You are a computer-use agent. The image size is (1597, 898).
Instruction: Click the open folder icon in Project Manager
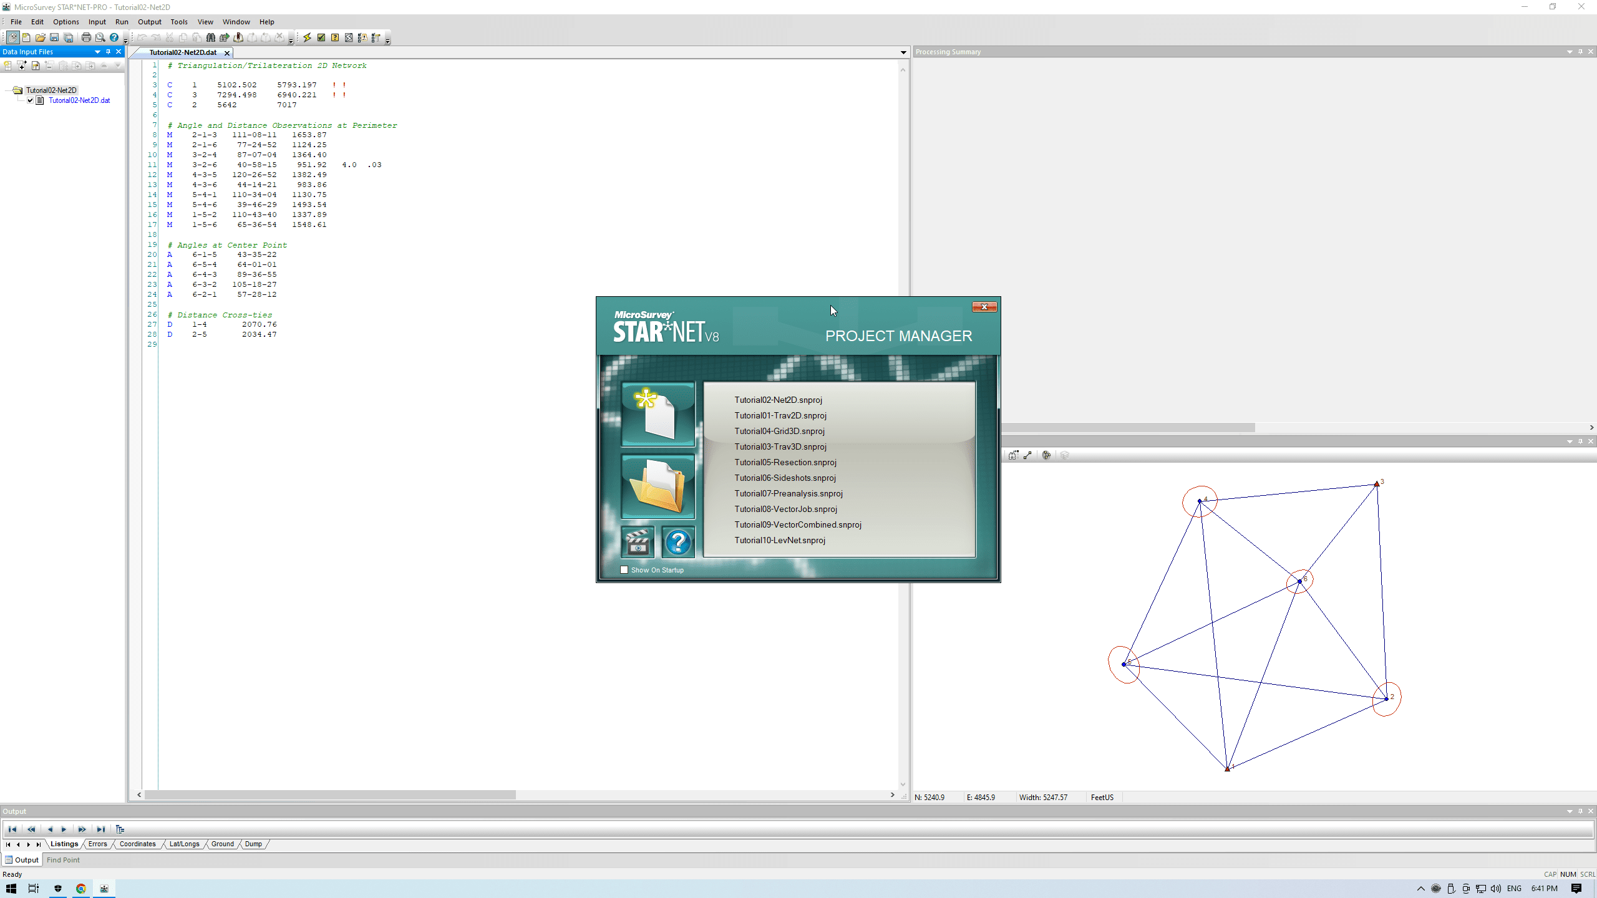tap(658, 486)
